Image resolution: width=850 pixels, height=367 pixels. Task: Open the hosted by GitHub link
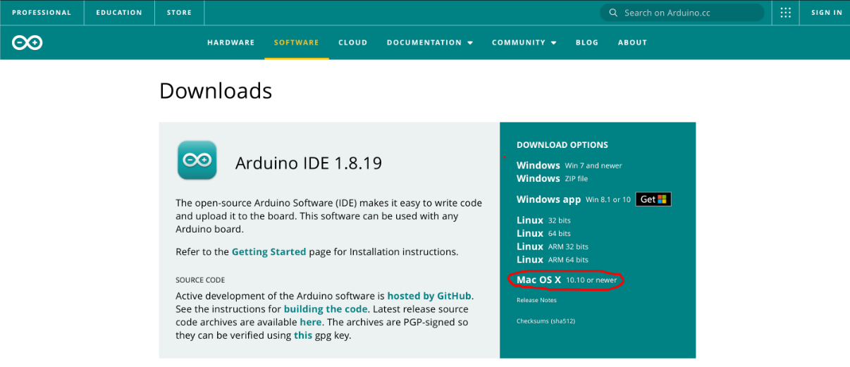pyautogui.click(x=429, y=296)
